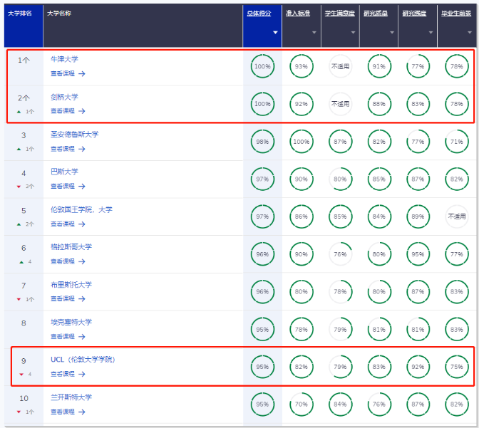Open dropdown arrow under 学生满意度
This screenshot has height=428, width=479.
(353, 32)
